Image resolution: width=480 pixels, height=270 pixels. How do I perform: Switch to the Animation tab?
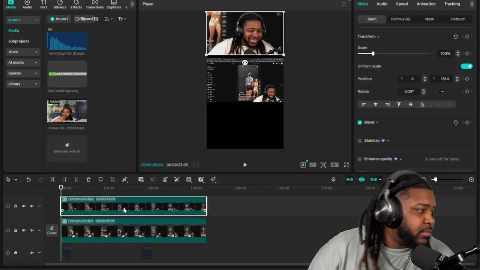click(x=426, y=4)
